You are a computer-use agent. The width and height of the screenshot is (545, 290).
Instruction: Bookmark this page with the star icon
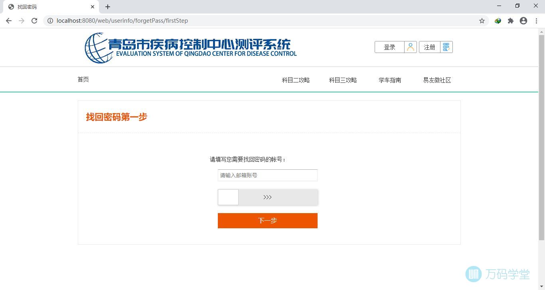point(482,21)
